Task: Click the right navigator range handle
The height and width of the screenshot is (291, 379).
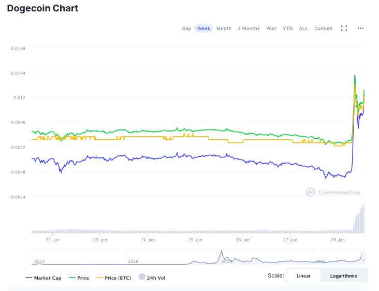Action: tap(363, 256)
